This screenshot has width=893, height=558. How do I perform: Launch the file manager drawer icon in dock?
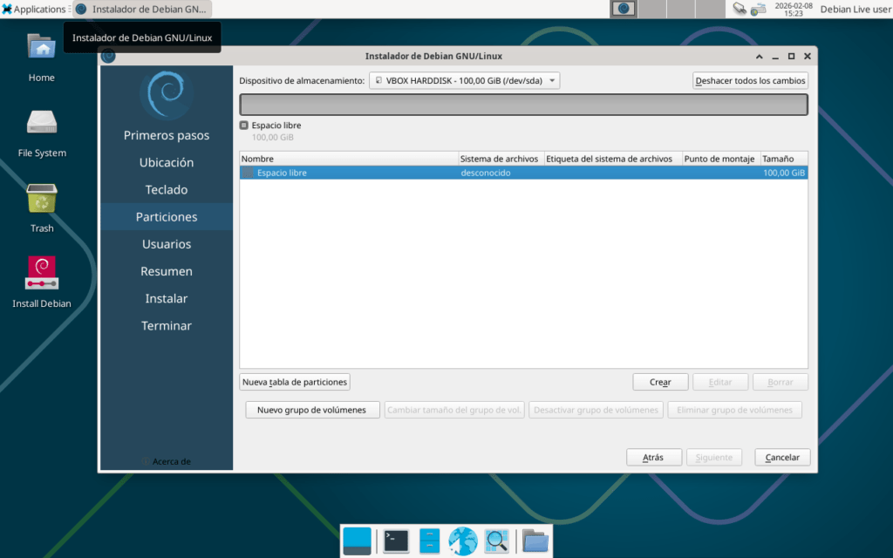(429, 541)
